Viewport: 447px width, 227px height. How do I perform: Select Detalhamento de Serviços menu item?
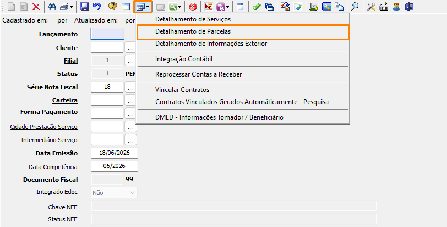tap(243, 19)
